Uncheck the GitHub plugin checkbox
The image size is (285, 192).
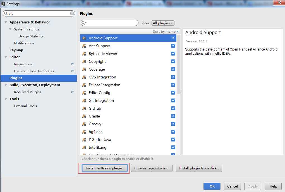(x=173, y=108)
